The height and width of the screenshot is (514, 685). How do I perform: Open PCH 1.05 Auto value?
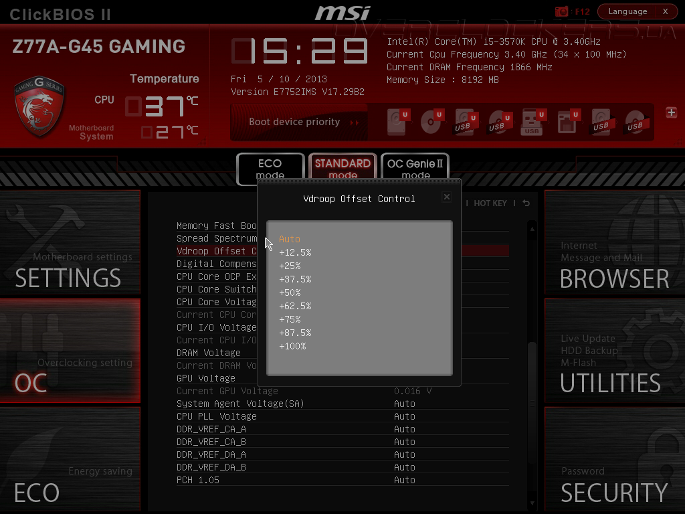coord(405,480)
